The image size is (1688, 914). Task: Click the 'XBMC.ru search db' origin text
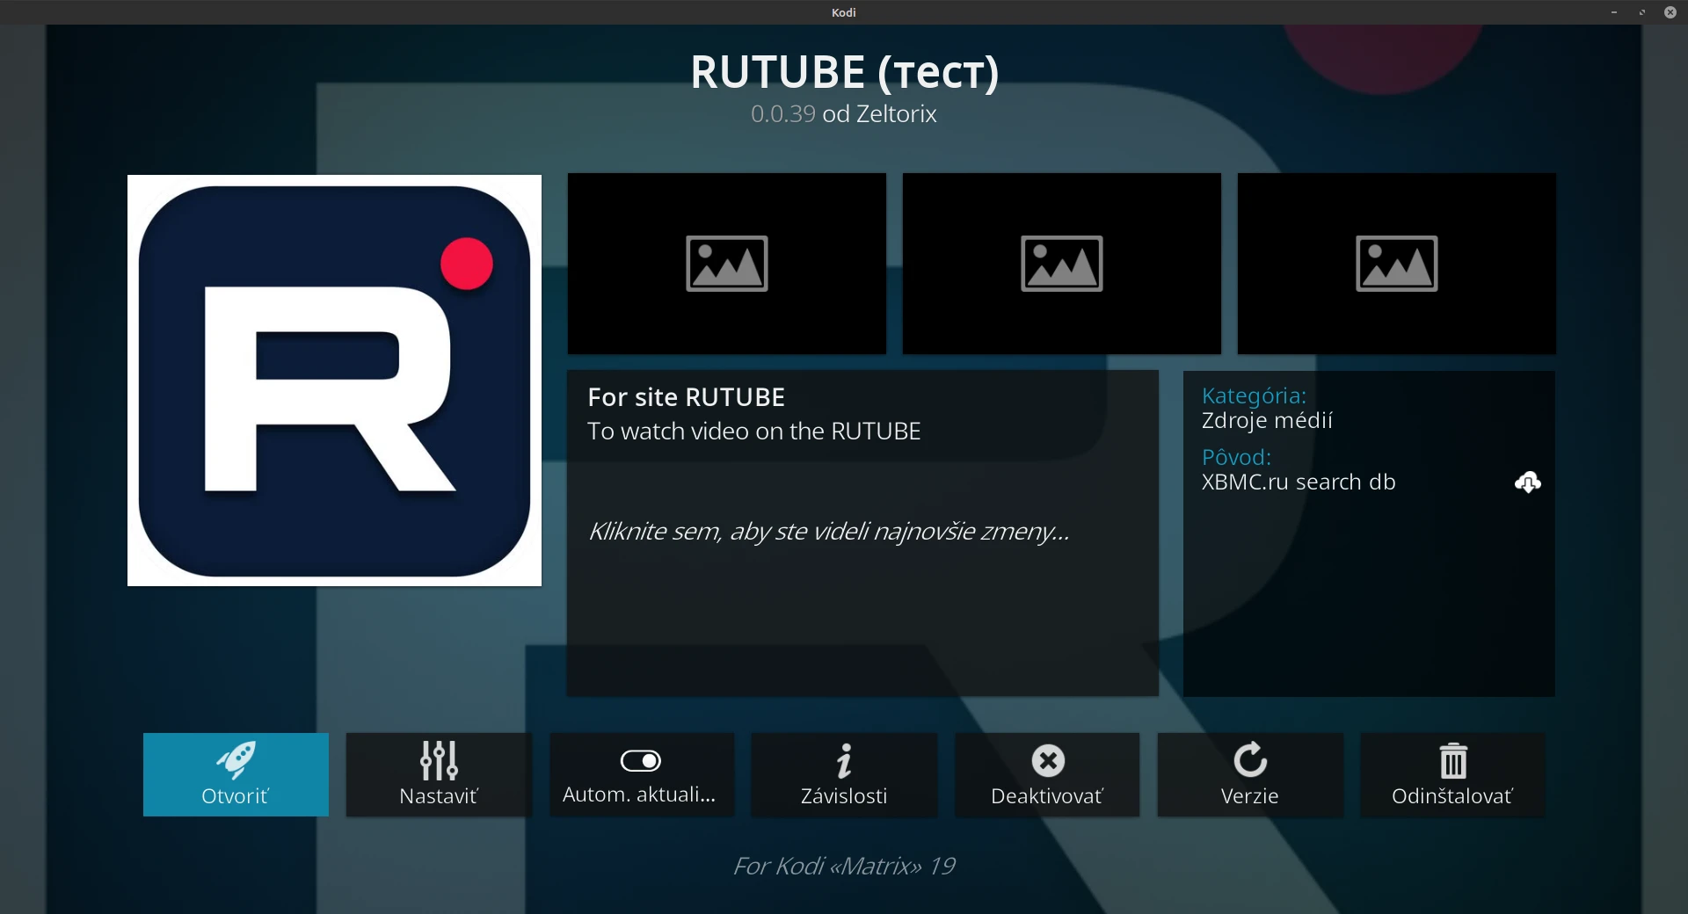[1299, 482]
